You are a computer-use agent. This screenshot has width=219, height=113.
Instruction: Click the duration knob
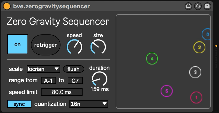coord(99,79)
